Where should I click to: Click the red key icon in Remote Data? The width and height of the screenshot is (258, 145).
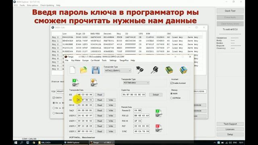click(x=159, y=128)
